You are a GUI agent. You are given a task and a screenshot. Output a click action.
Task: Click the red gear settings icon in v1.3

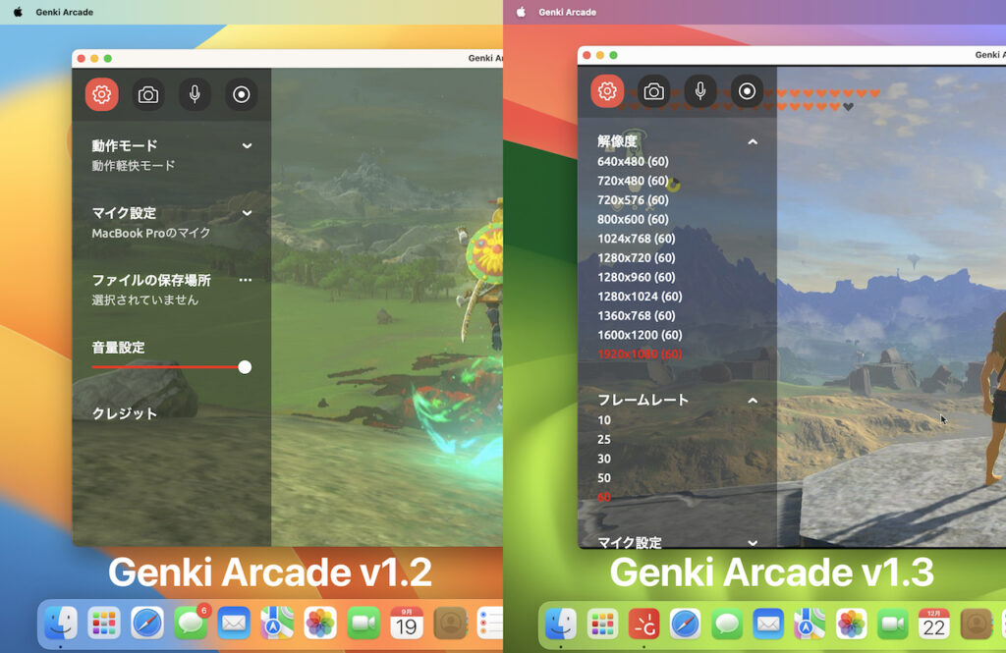(605, 90)
